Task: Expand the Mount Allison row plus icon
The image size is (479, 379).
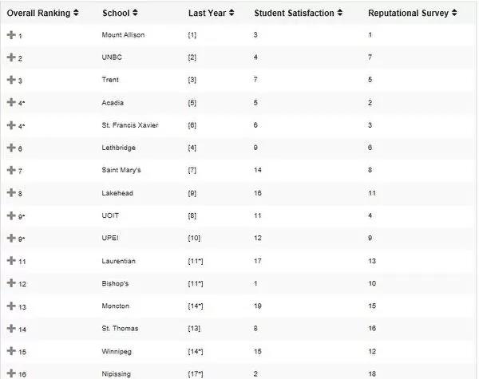Action: [11, 35]
